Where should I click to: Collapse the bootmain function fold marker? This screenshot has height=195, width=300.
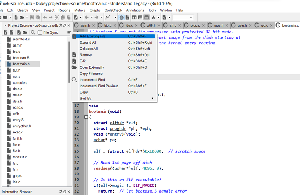coord(86,117)
